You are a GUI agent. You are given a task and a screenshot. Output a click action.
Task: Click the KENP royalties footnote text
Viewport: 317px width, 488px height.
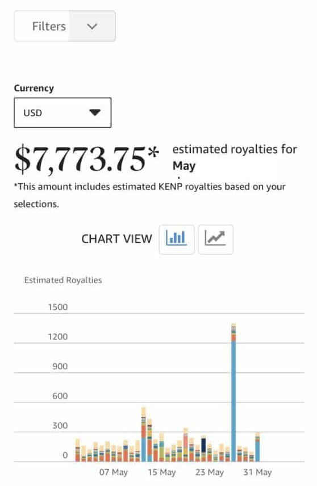149,195
